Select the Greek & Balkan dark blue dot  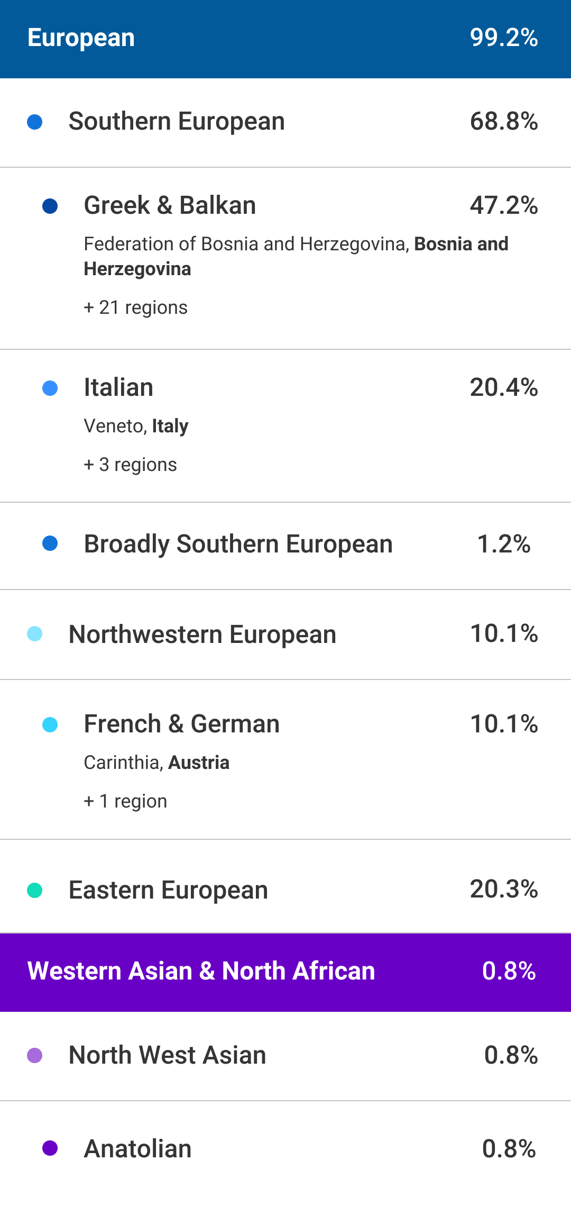50,206
